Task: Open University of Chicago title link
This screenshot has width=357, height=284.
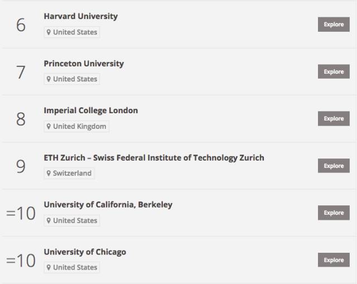Action: click(85, 252)
